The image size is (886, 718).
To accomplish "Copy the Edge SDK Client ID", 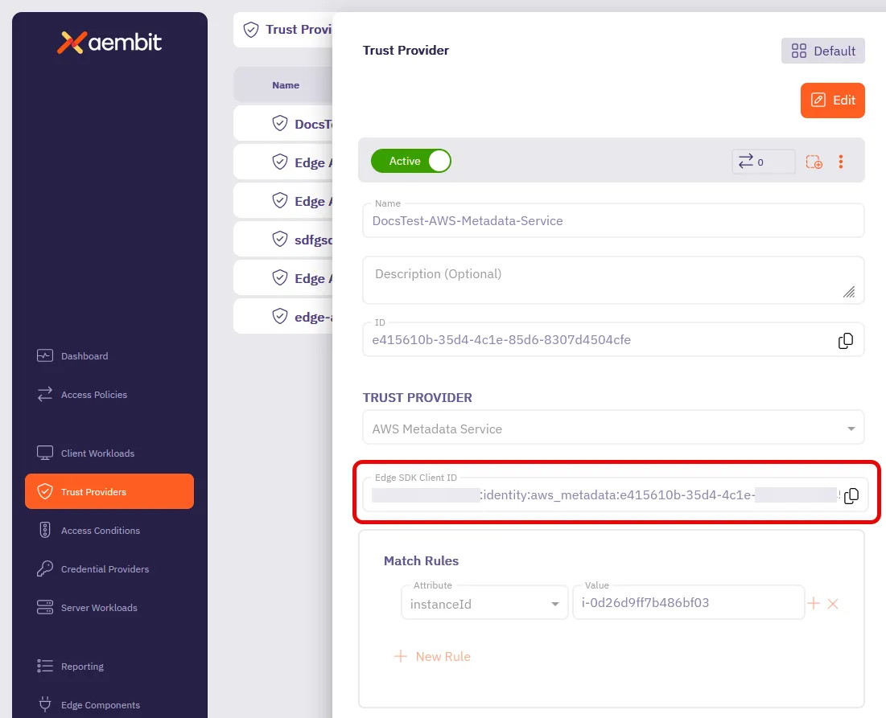I will [x=851, y=496].
